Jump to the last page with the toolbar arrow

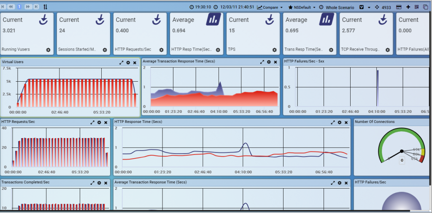click(x=36, y=7)
